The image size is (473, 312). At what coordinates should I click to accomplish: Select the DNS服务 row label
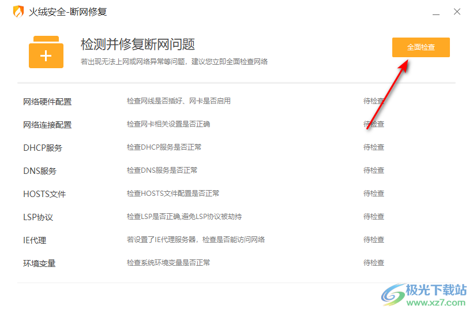click(40, 170)
